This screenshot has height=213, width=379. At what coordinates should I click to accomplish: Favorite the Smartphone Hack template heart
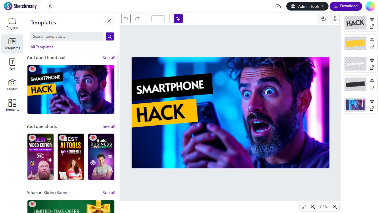32,69
